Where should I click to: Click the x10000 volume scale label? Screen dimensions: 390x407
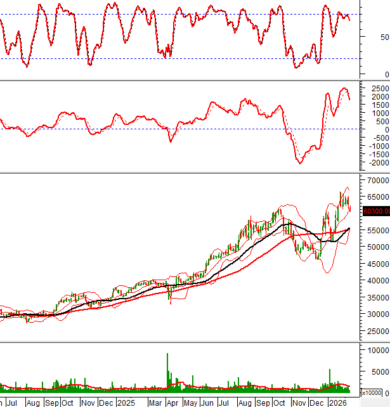pyautogui.click(x=371, y=392)
